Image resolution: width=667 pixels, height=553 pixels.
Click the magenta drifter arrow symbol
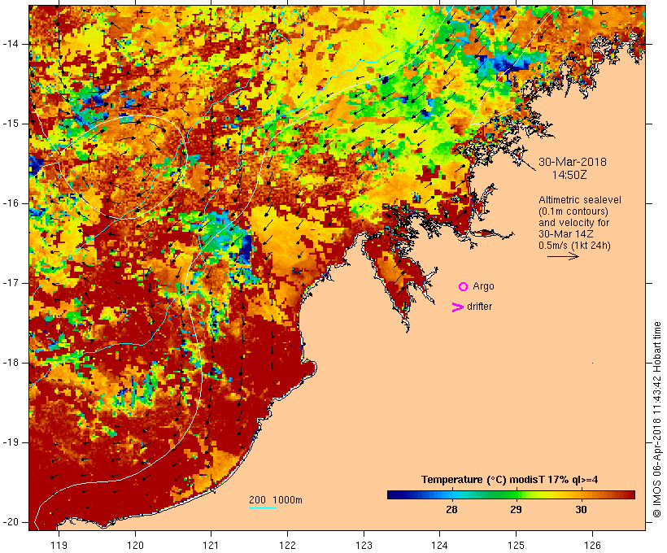[x=458, y=307]
